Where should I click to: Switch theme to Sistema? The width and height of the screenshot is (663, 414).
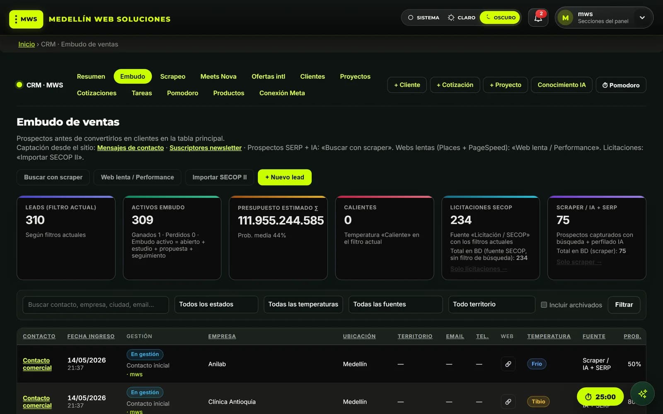coord(423,18)
